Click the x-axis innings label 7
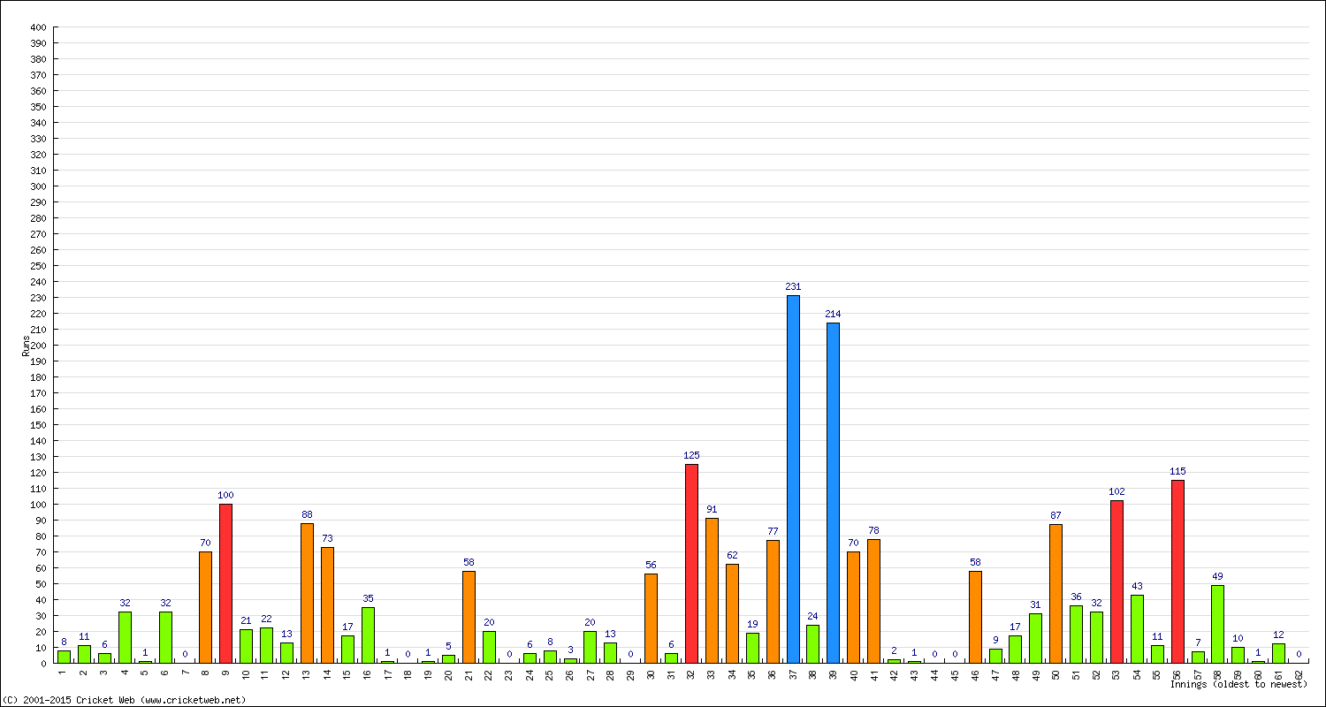1326x707 pixels. click(186, 672)
